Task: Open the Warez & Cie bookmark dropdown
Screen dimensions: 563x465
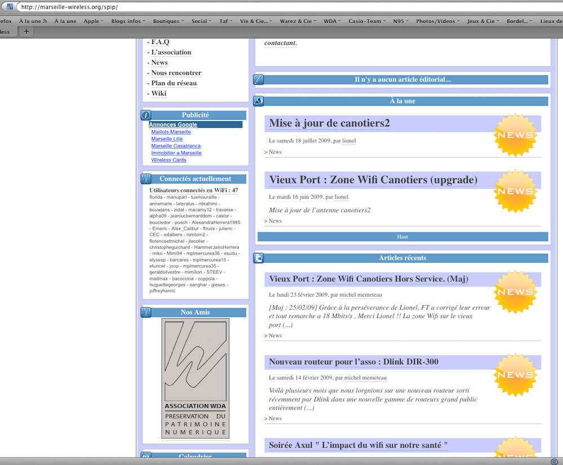Action: [x=298, y=21]
